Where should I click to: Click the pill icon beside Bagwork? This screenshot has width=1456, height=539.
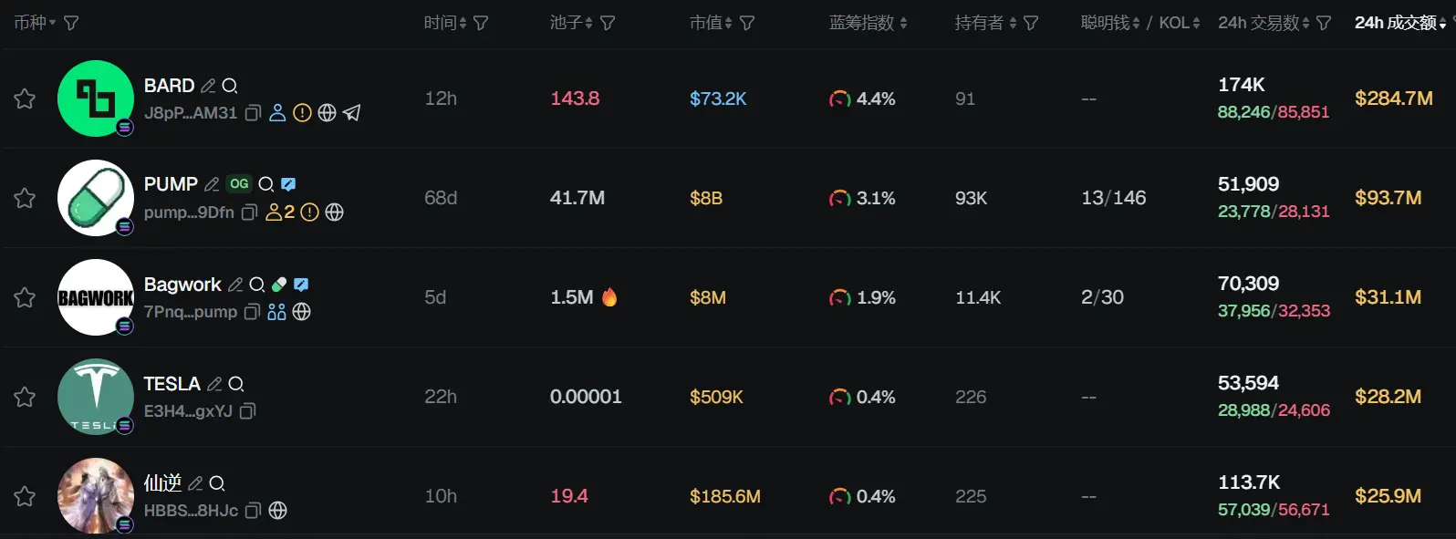279,285
